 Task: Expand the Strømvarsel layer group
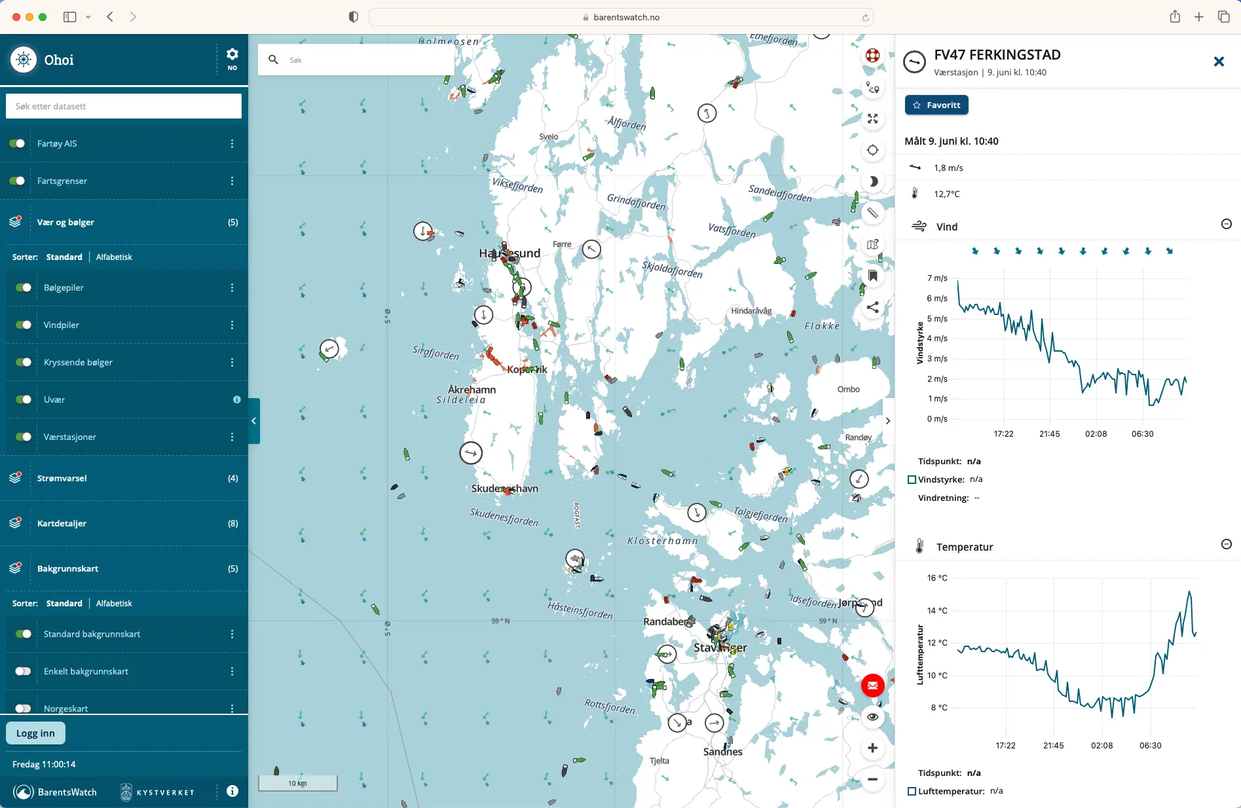(62, 479)
